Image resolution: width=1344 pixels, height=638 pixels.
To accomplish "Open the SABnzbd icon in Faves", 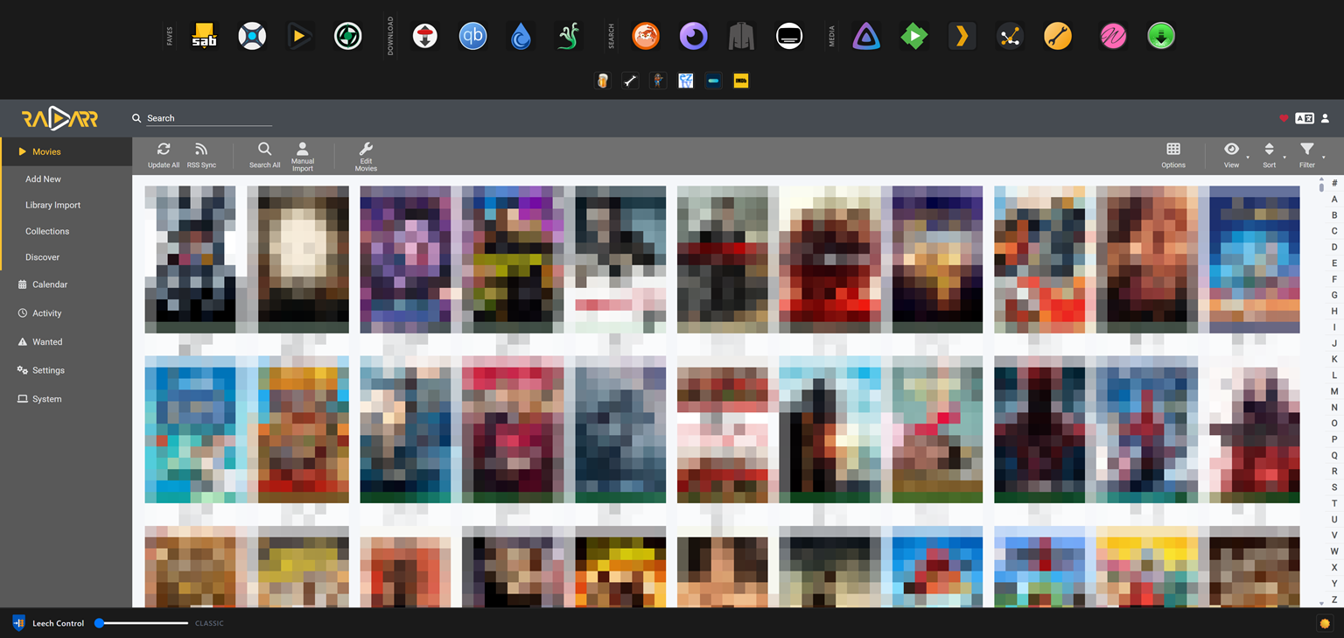I will [204, 36].
